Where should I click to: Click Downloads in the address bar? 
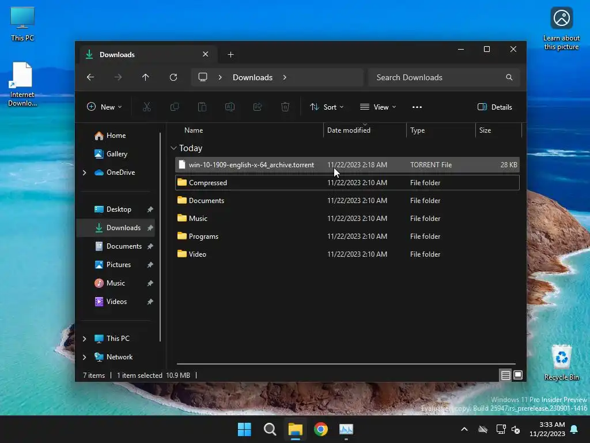coord(252,77)
